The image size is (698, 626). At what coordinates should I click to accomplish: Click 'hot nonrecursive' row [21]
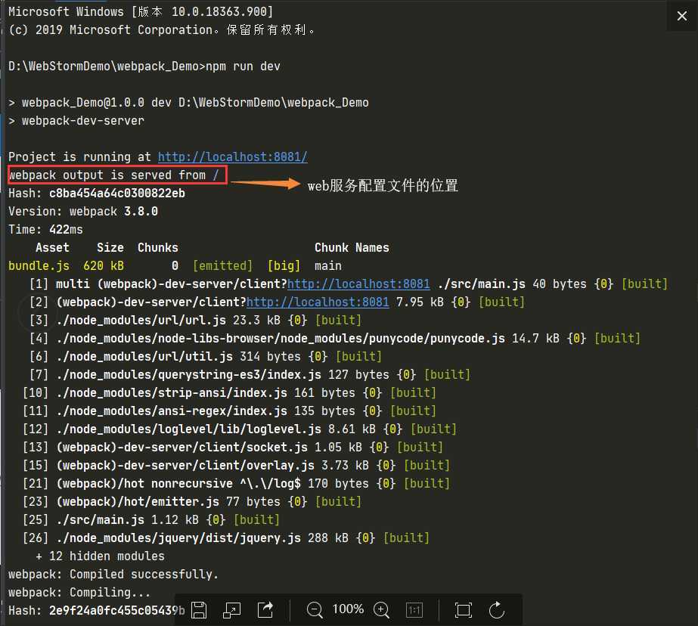(x=236, y=484)
